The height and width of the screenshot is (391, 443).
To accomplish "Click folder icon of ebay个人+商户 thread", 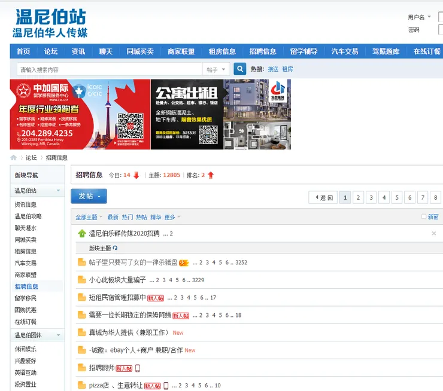I will coord(81,350).
